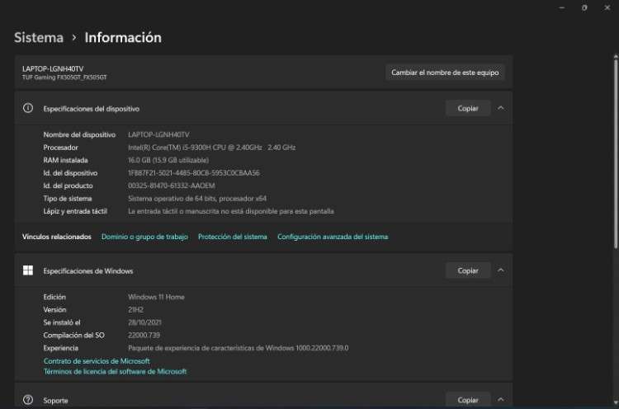Image resolution: width=619 pixels, height=409 pixels.
Task: Go back to Sistema in the breadcrumb
Action: point(39,37)
